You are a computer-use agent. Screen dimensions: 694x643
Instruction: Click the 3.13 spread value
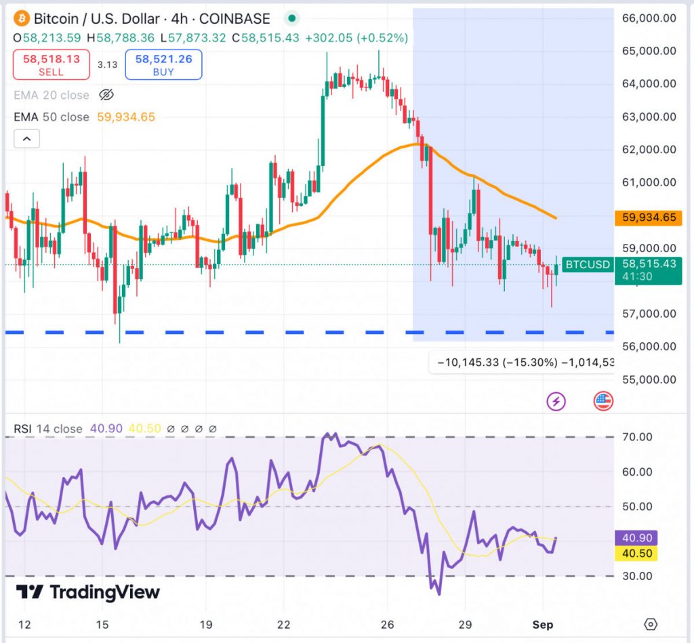(x=108, y=64)
